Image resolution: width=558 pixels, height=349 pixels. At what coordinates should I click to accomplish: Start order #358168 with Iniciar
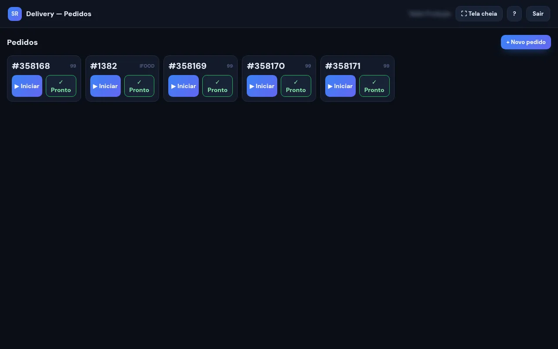tap(27, 86)
